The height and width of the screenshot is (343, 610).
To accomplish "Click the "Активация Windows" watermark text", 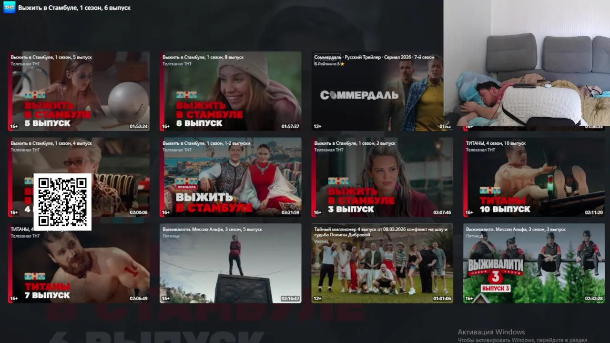I will (x=491, y=332).
